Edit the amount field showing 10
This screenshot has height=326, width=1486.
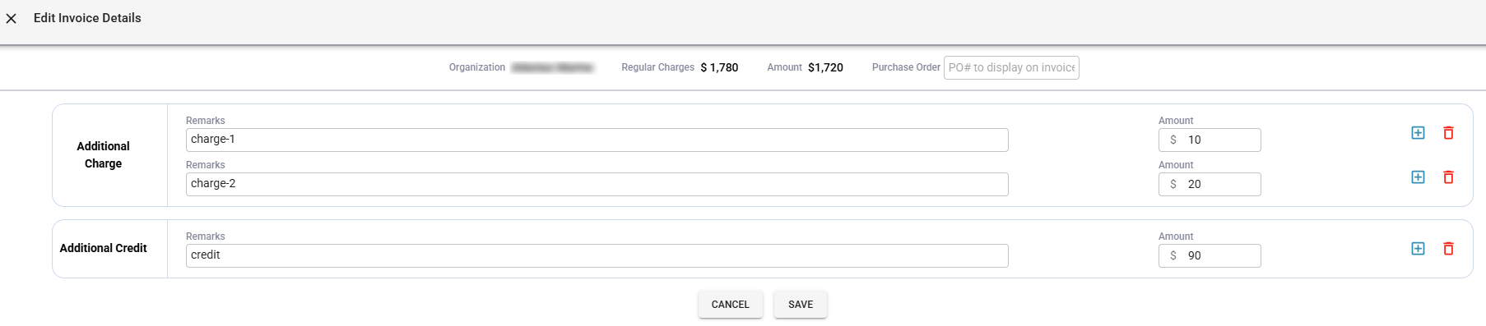[1210, 140]
